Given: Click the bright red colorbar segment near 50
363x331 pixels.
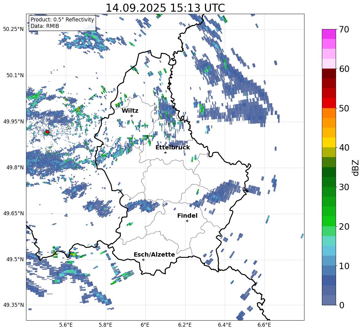Looking at the screenshot, I should coord(329,103).
